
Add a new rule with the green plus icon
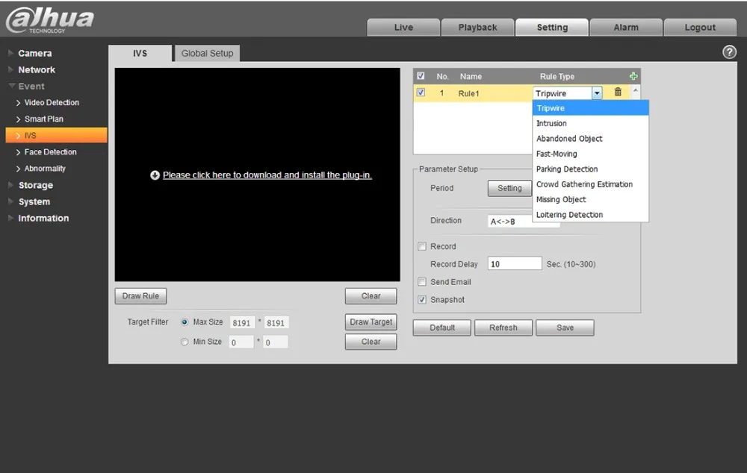coord(633,76)
